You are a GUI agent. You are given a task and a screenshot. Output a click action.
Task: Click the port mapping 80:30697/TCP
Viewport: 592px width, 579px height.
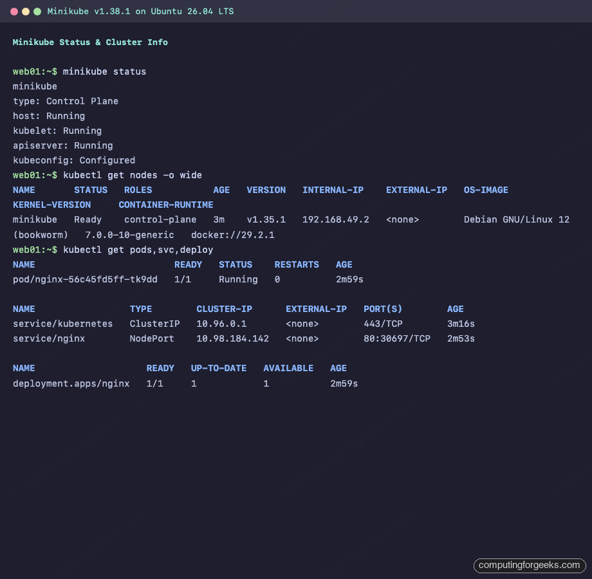point(397,338)
